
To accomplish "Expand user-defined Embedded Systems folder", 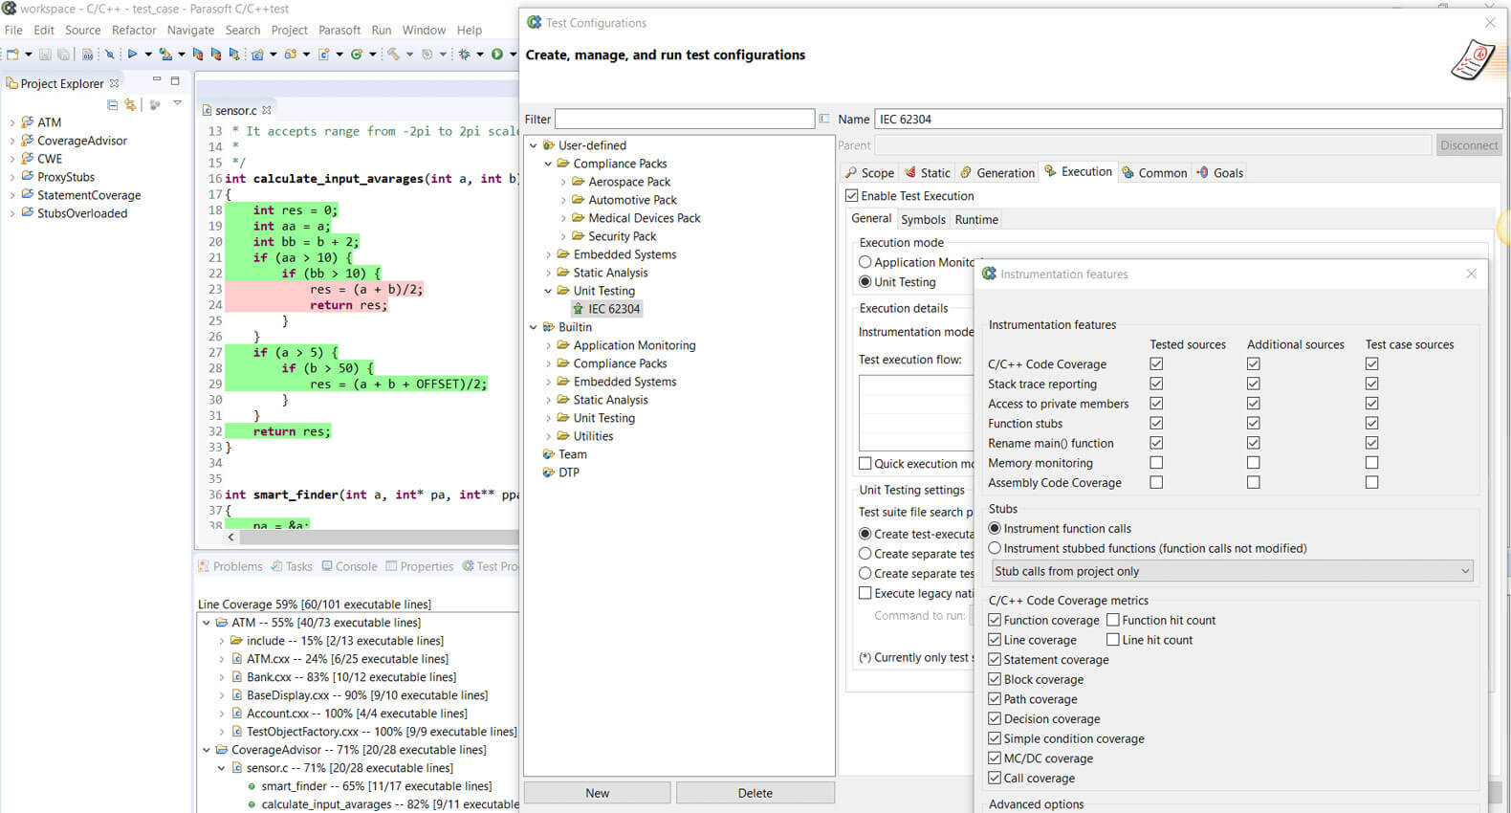I will click(549, 254).
